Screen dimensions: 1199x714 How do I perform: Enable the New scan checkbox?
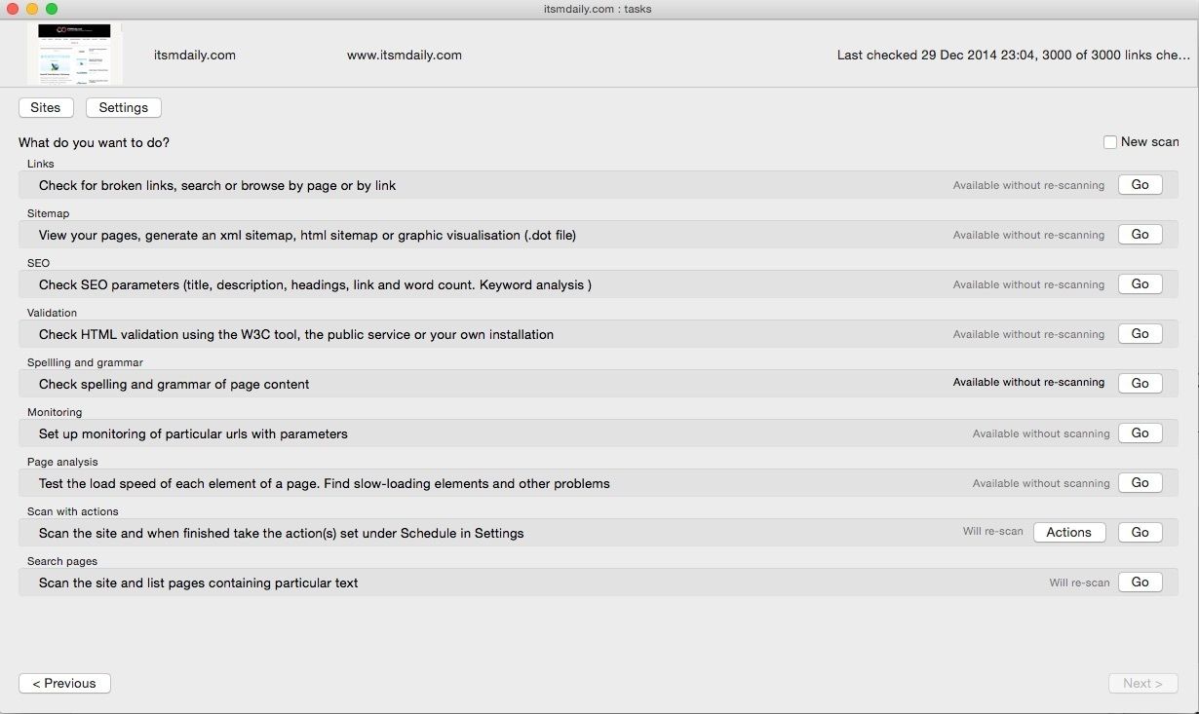tap(1110, 142)
